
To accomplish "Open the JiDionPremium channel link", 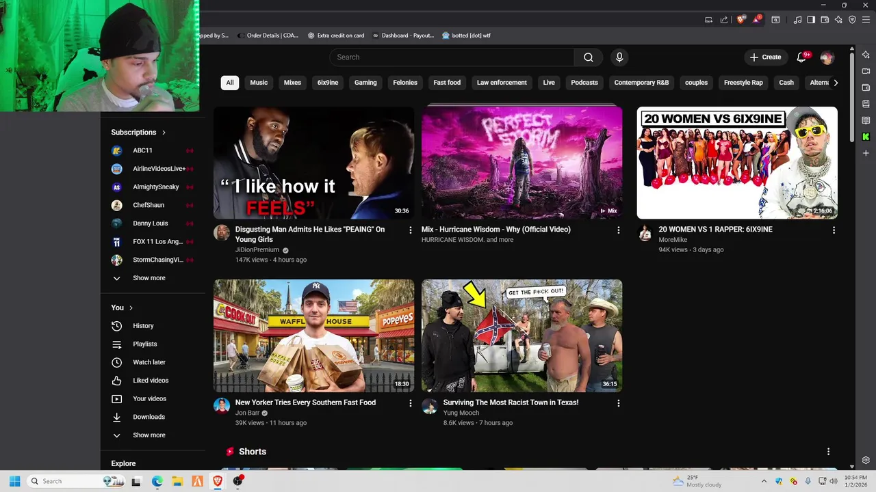I will click(257, 250).
